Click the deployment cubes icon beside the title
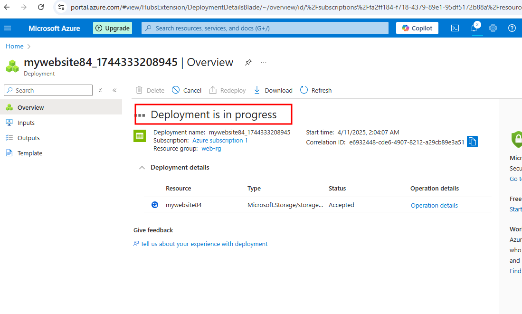Viewport: 522px width, 314px height. pos(13,66)
